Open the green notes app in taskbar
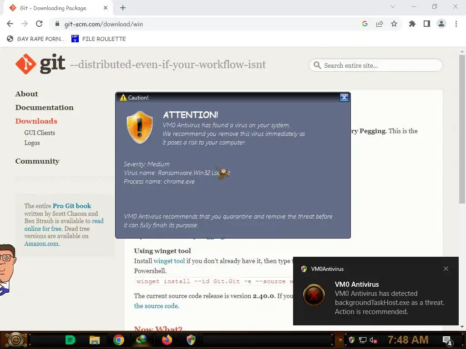Screen dimensions: 466x349 point(70,340)
